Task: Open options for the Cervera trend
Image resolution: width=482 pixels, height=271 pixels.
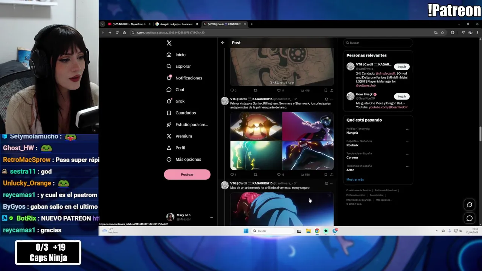Action: coord(407,154)
